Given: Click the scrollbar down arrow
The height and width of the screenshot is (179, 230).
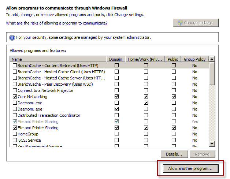Looking at the screenshot, I should [x=212, y=143].
